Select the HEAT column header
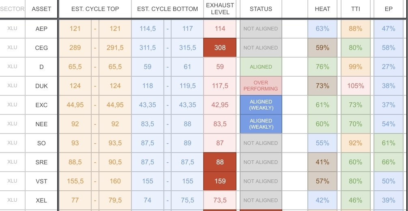This screenshot has width=408, height=211. pos(322,9)
